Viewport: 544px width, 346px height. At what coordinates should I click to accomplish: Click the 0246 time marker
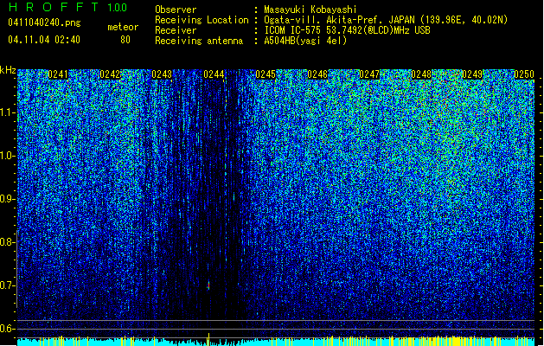317,74
